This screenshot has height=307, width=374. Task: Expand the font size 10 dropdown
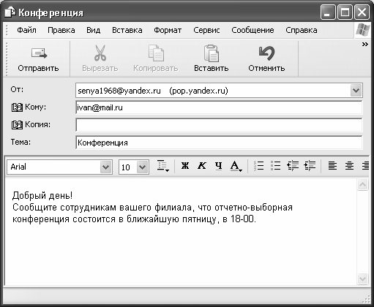click(142, 167)
